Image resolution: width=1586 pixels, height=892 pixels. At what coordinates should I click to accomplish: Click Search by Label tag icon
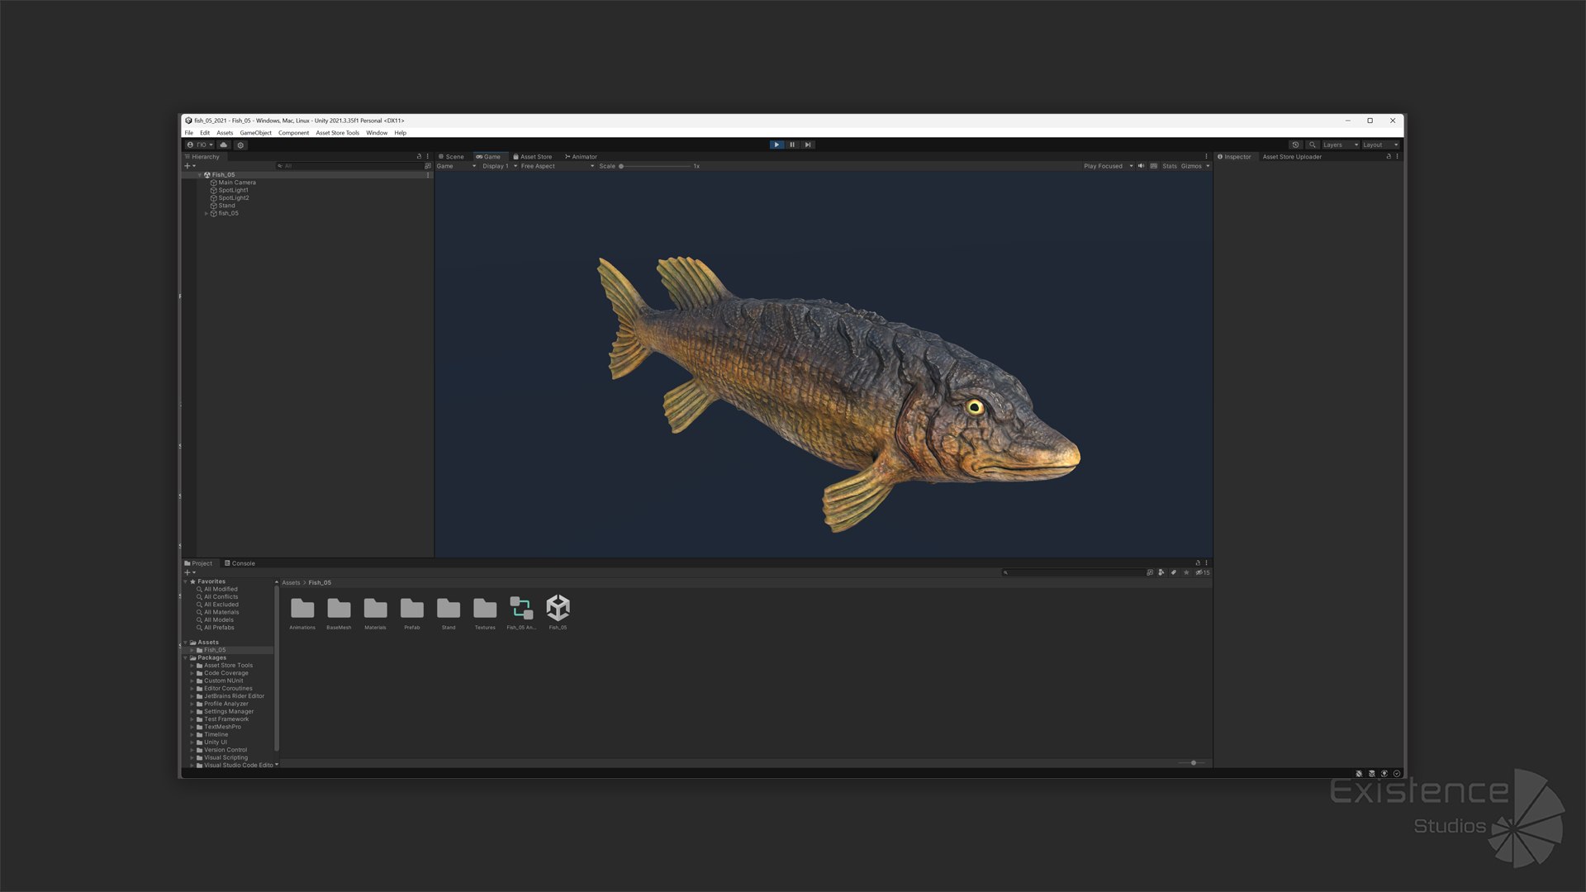1174,572
